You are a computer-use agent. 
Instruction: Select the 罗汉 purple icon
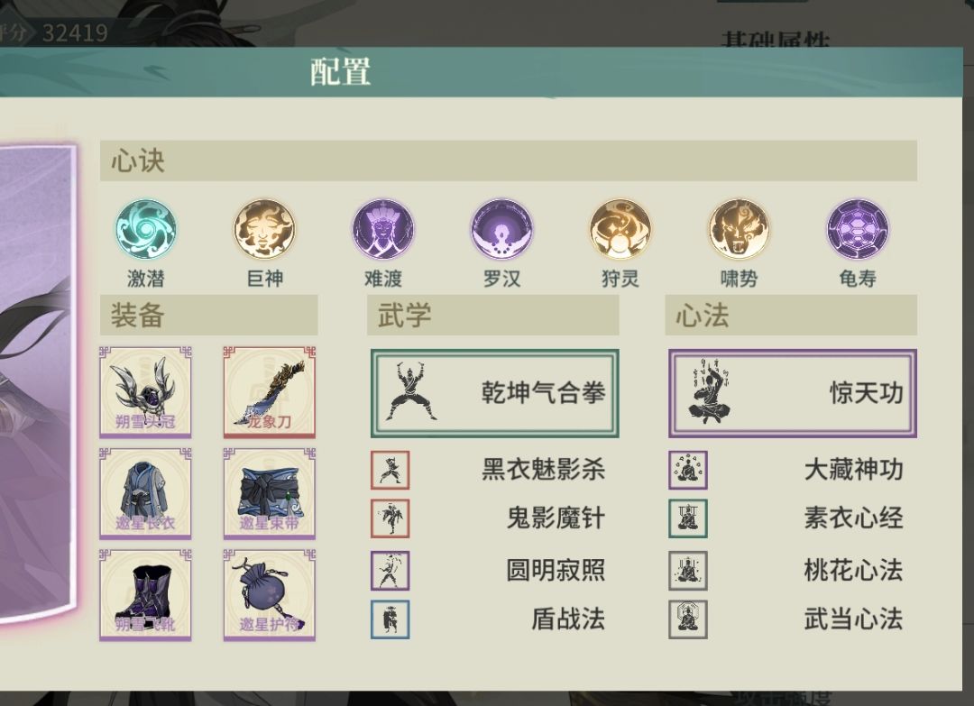[x=501, y=228]
